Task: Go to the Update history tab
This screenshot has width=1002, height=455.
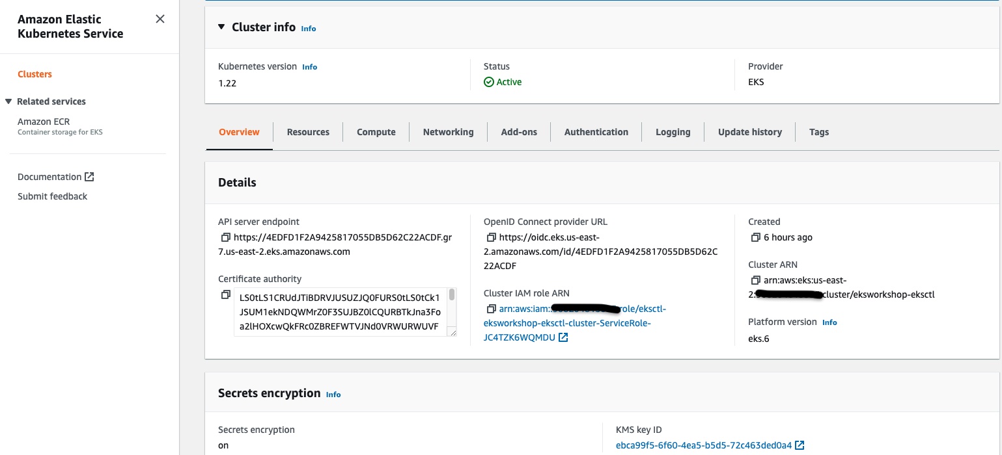Action: pyautogui.click(x=749, y=132)
